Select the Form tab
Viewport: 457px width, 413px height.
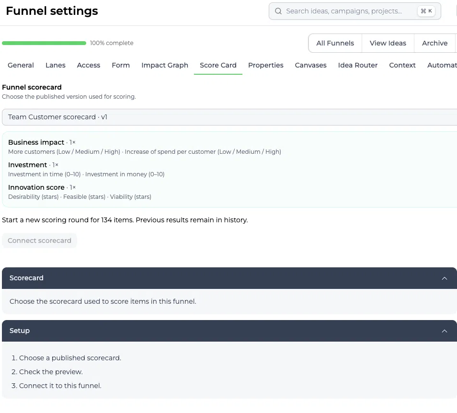121,65
